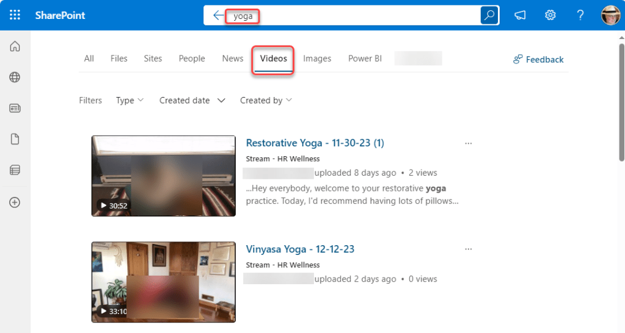Viewport: 625px width, 333px height.
Task: Switch to the Files tab
Action: [119, 59]
